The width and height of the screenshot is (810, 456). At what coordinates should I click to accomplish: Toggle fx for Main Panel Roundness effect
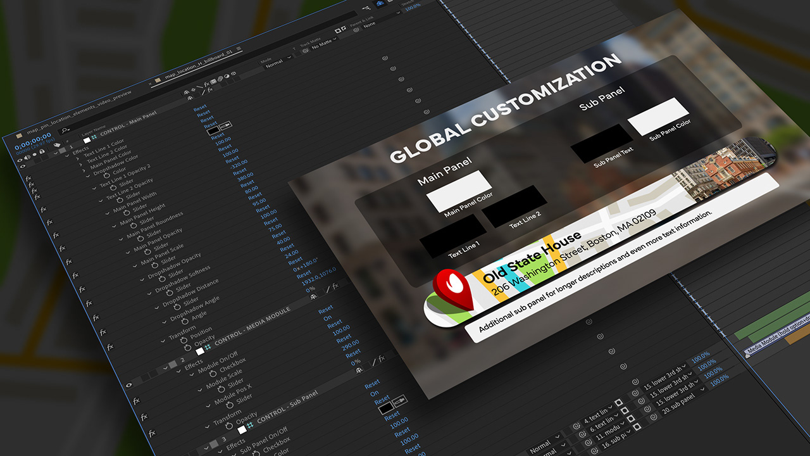(x=69, y=262)
